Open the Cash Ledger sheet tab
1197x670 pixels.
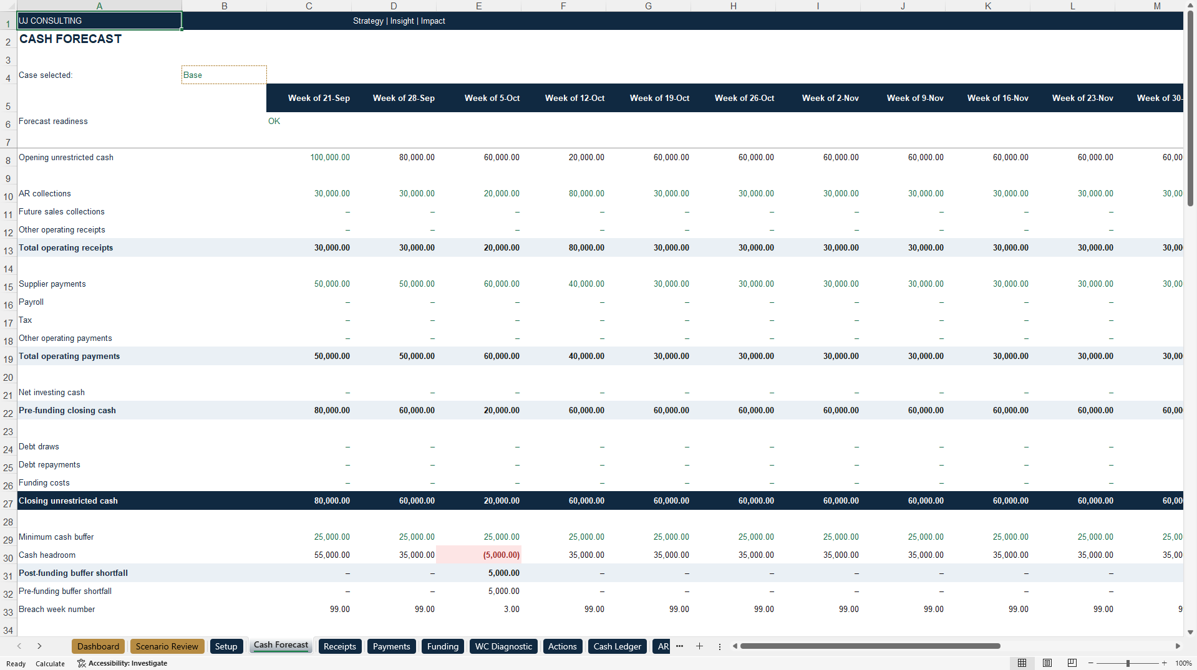(x=617, y=646)
